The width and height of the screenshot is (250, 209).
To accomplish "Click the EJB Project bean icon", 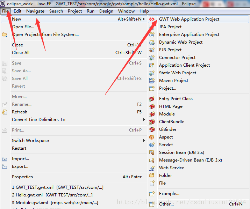I will click(x=152, y=50).
